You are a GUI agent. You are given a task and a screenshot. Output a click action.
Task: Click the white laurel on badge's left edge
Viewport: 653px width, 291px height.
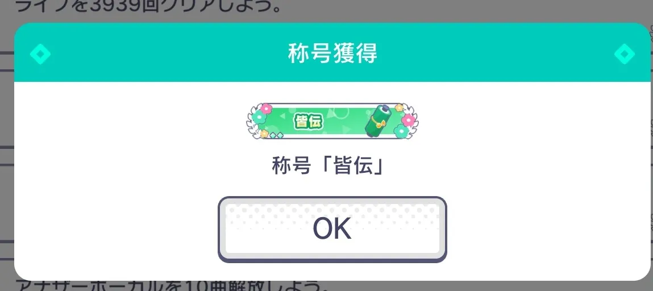pos(253,120)
